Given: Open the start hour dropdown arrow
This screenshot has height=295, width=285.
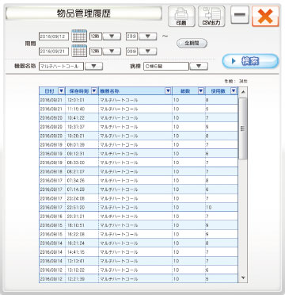Looking at the screenshot, I should (112, 36).
